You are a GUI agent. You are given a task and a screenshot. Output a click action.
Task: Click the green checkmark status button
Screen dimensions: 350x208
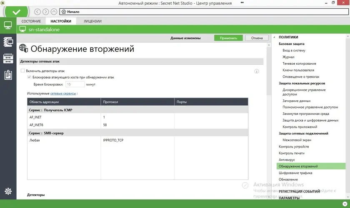pos(16,12)
